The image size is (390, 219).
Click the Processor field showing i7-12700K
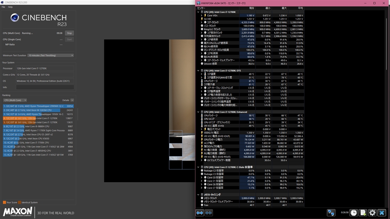click(45, 68)
